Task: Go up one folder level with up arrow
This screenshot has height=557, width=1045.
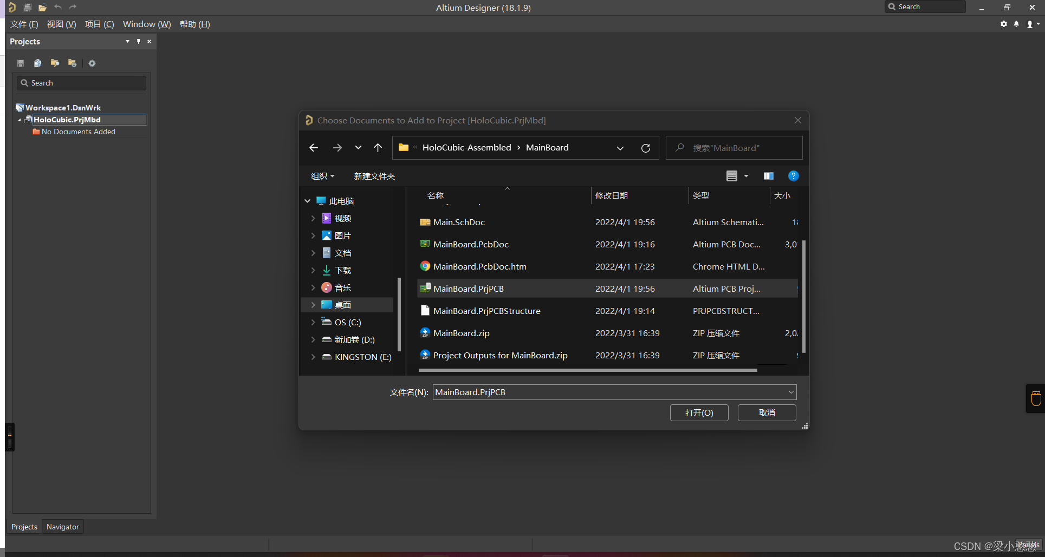Action: click(378, 148)
